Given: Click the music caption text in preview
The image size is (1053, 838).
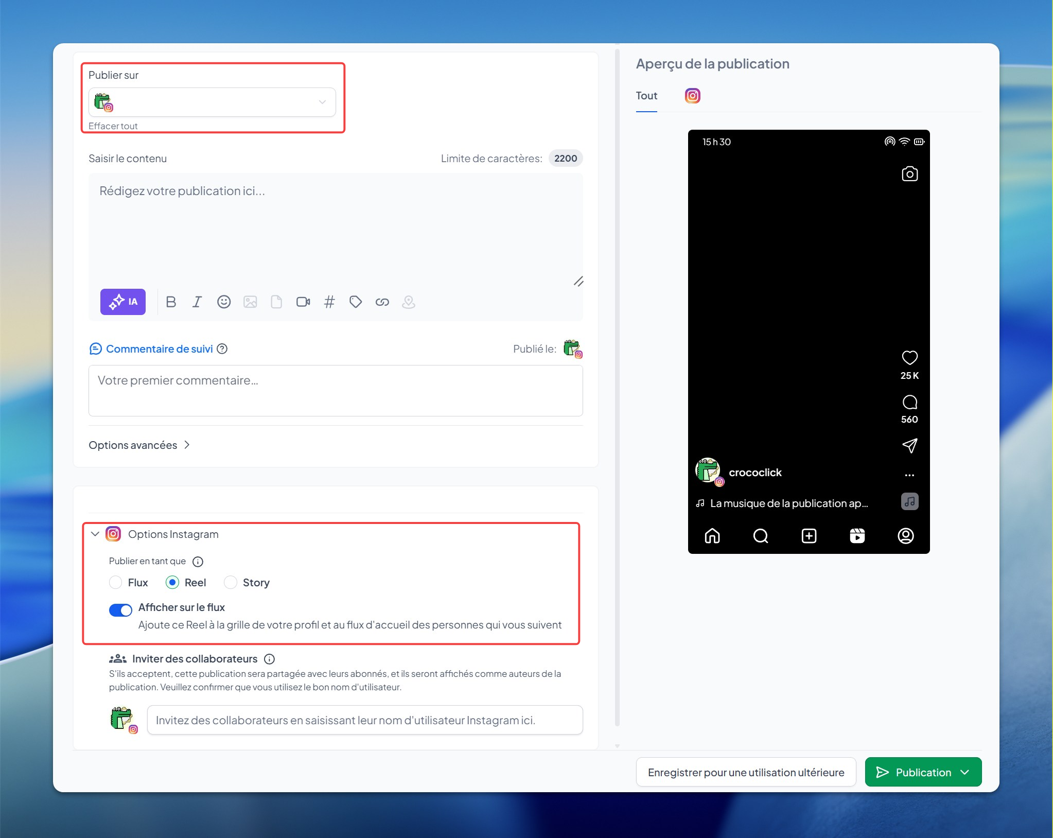Looking at the screenshot, I should tap(788, 503).
